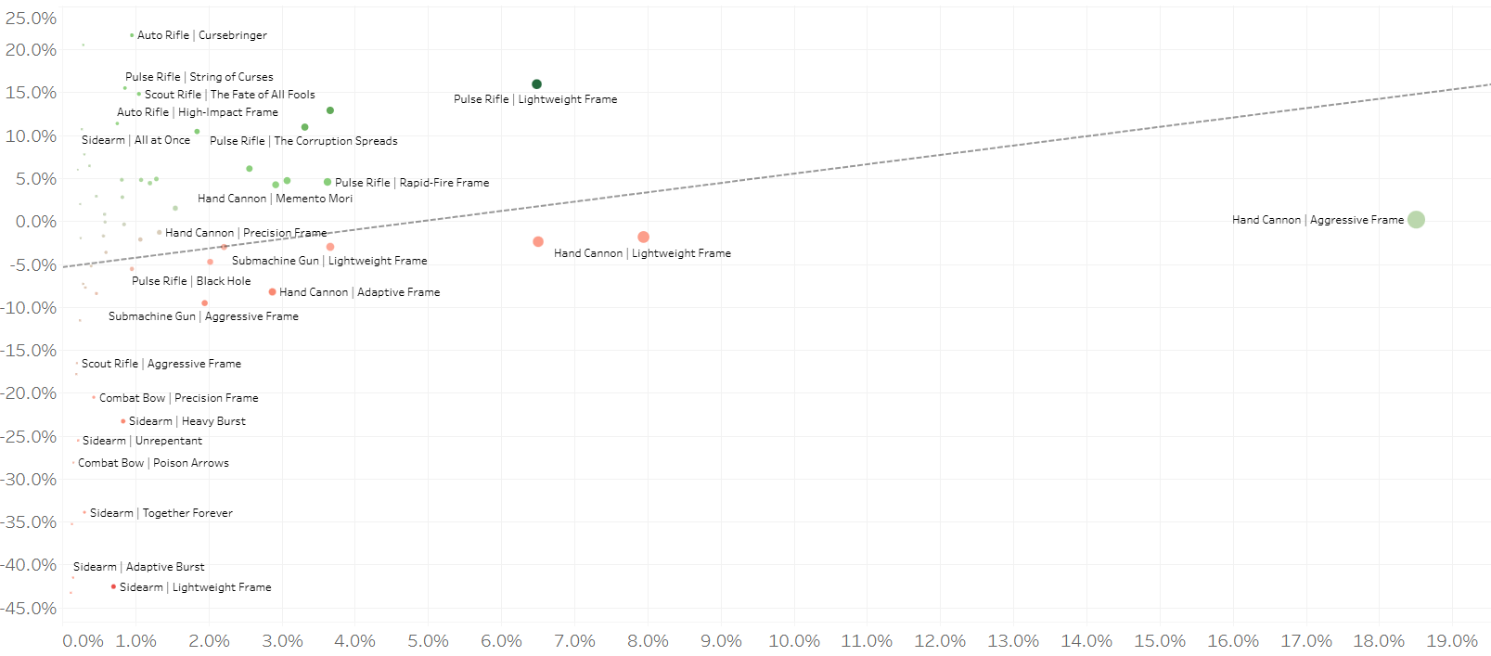Click the "Submachine Gun | Lightweight Frame" label

329,261
